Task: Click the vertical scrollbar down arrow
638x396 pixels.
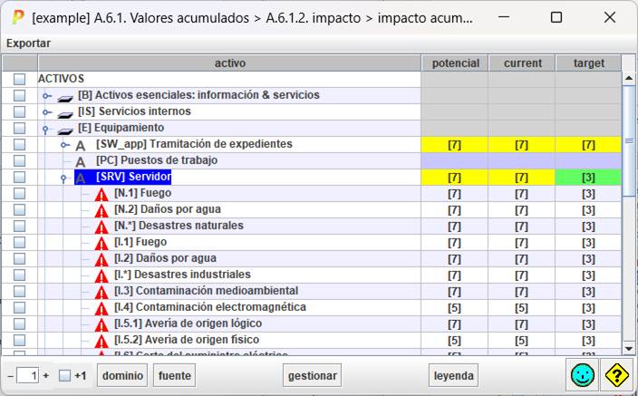Action: (629, 349)
